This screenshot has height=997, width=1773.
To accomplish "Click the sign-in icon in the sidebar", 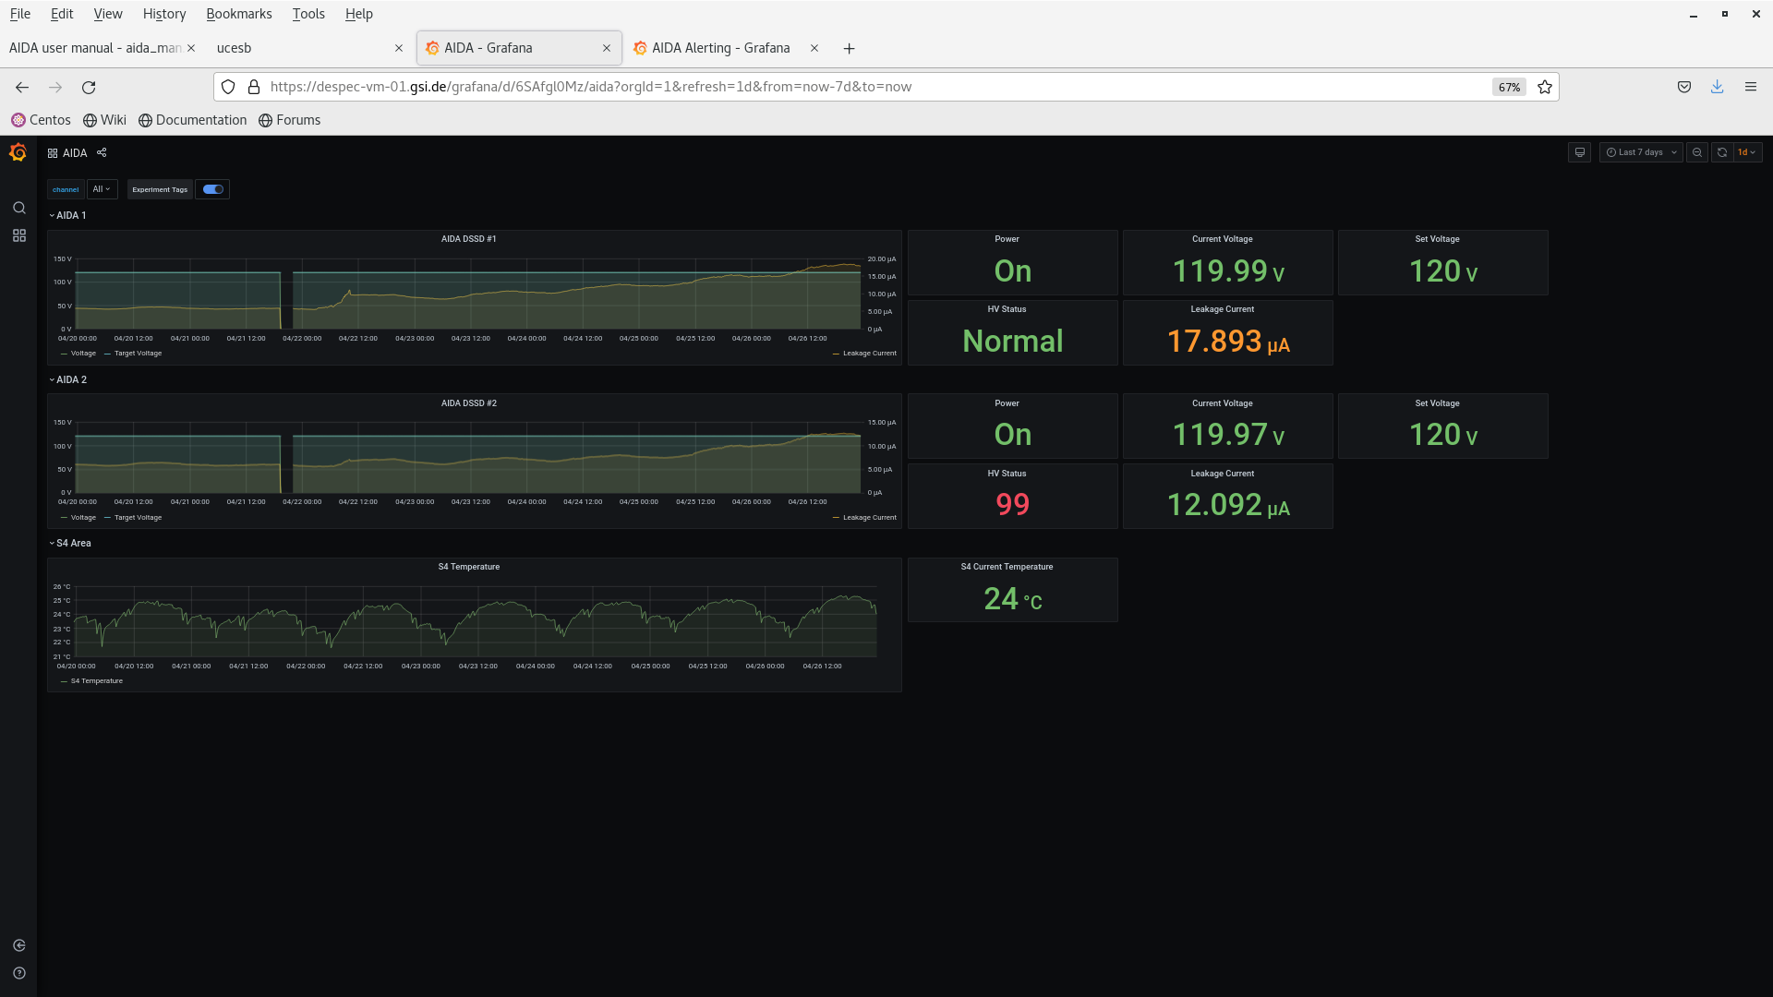I will coord(19,945).
